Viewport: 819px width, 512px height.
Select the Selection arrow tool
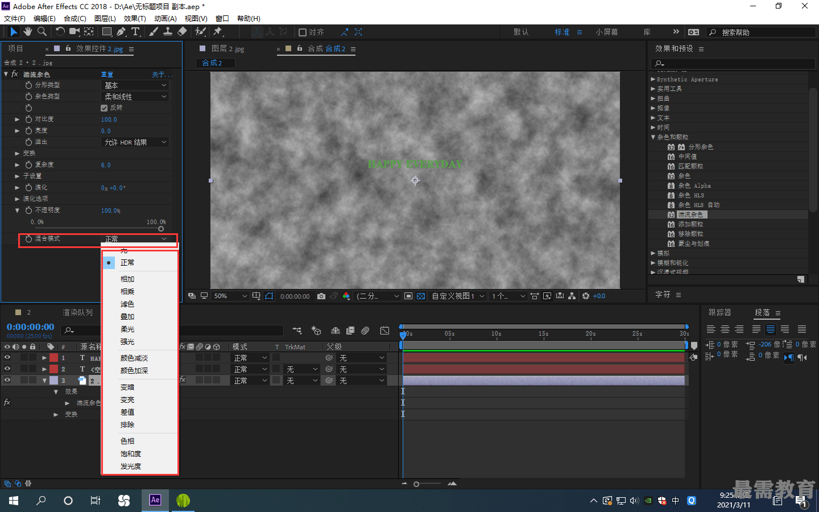coord(14,32)
